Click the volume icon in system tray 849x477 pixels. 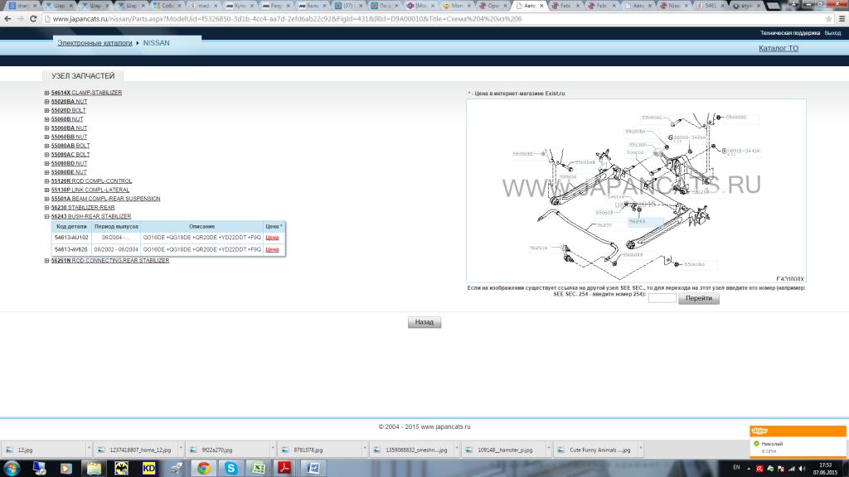coord(802,469)
